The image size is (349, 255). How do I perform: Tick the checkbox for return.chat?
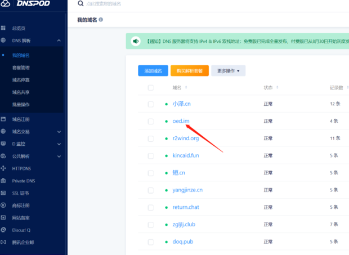(x=151, y=208)
